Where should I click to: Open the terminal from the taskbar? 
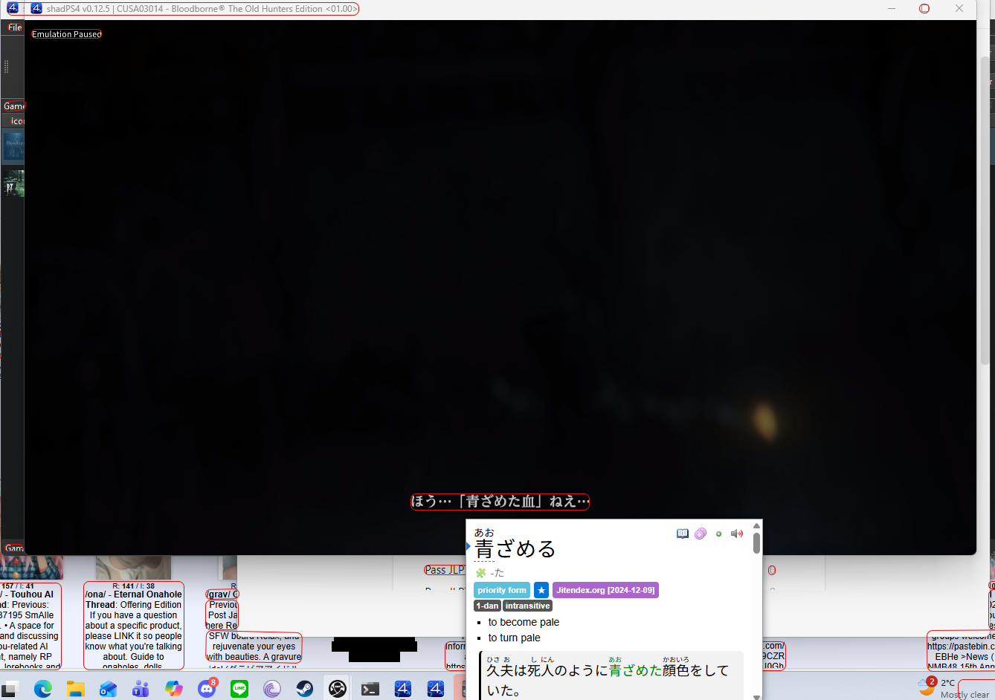pos(370,689)
